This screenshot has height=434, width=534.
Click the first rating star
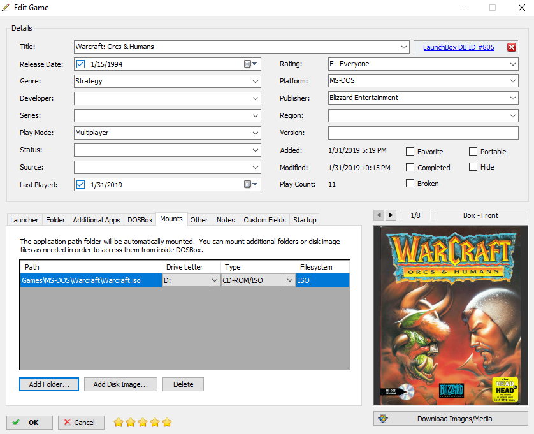point(119,423)
